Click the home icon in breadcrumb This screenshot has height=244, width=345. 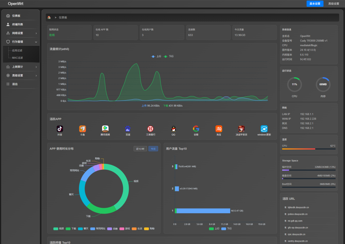click(49, 17)
